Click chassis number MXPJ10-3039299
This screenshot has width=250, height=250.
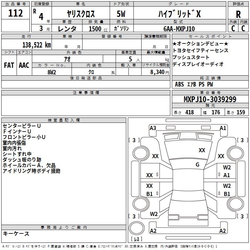(x=210, y=99)
